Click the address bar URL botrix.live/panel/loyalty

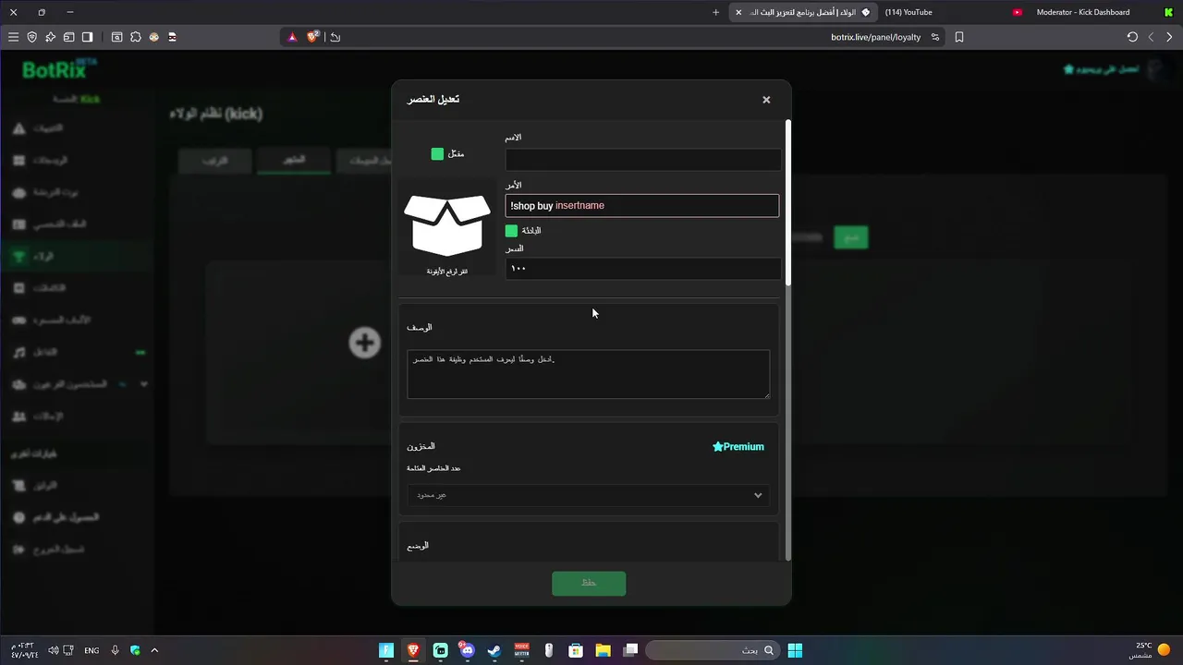[x=875, y=37]
